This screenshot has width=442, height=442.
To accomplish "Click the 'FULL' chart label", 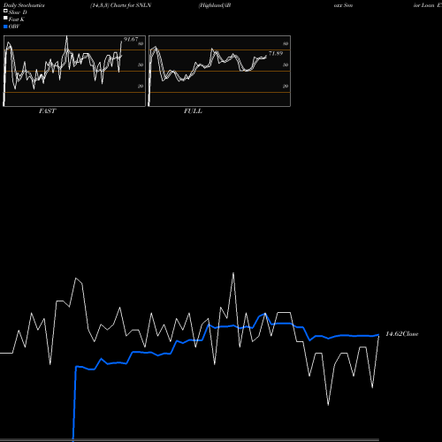I will pyautogui.click(x=193, y=111).
